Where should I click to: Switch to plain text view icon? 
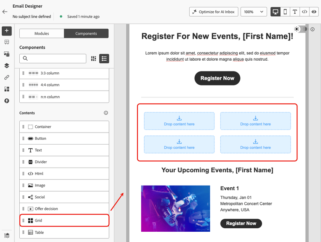click(295, 12)
